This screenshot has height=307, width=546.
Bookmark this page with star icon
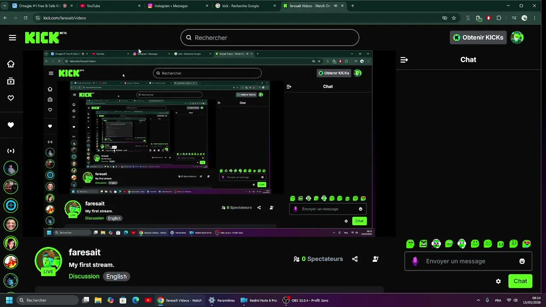coord(454,18)
